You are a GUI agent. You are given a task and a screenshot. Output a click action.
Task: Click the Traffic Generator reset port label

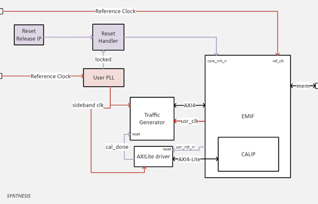136,134
